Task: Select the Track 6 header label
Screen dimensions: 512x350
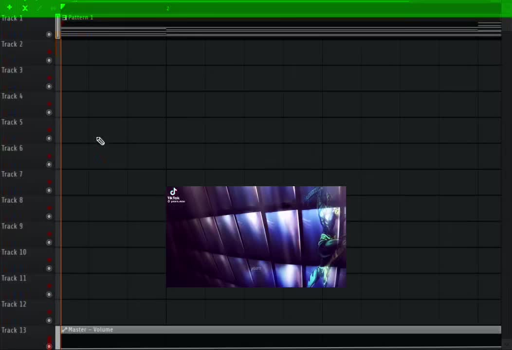Action: point(12,148)
